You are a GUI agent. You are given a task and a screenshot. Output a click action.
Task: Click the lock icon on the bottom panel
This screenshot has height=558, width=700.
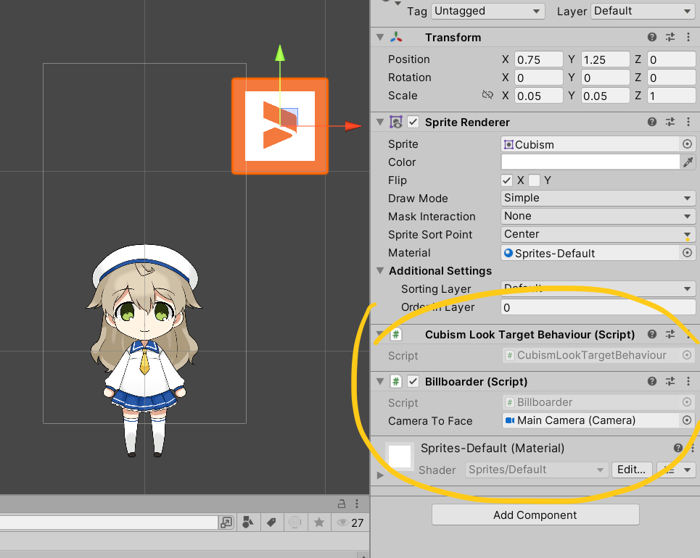(x=342, y=504)
